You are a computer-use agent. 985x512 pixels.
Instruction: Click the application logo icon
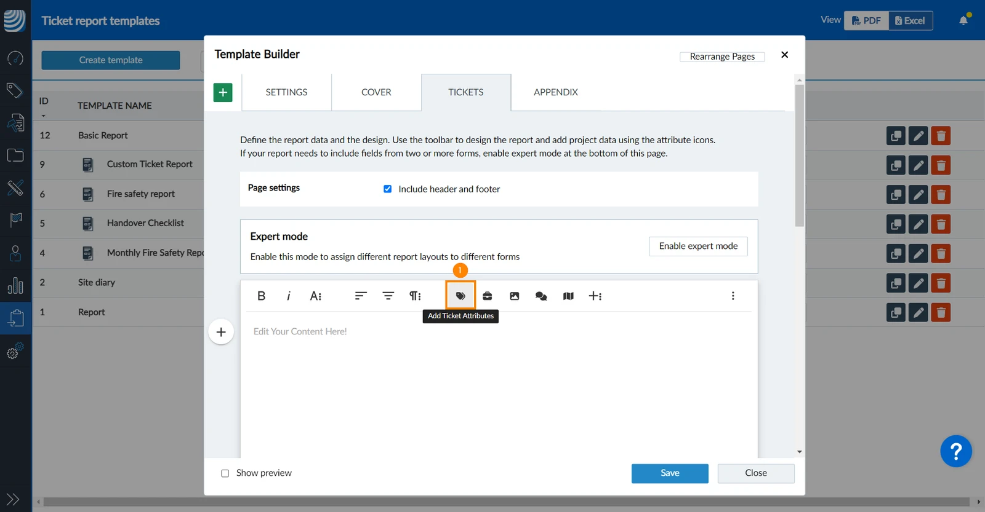15,20
